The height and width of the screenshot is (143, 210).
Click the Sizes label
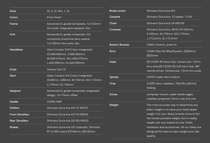[x=13, y=11]
